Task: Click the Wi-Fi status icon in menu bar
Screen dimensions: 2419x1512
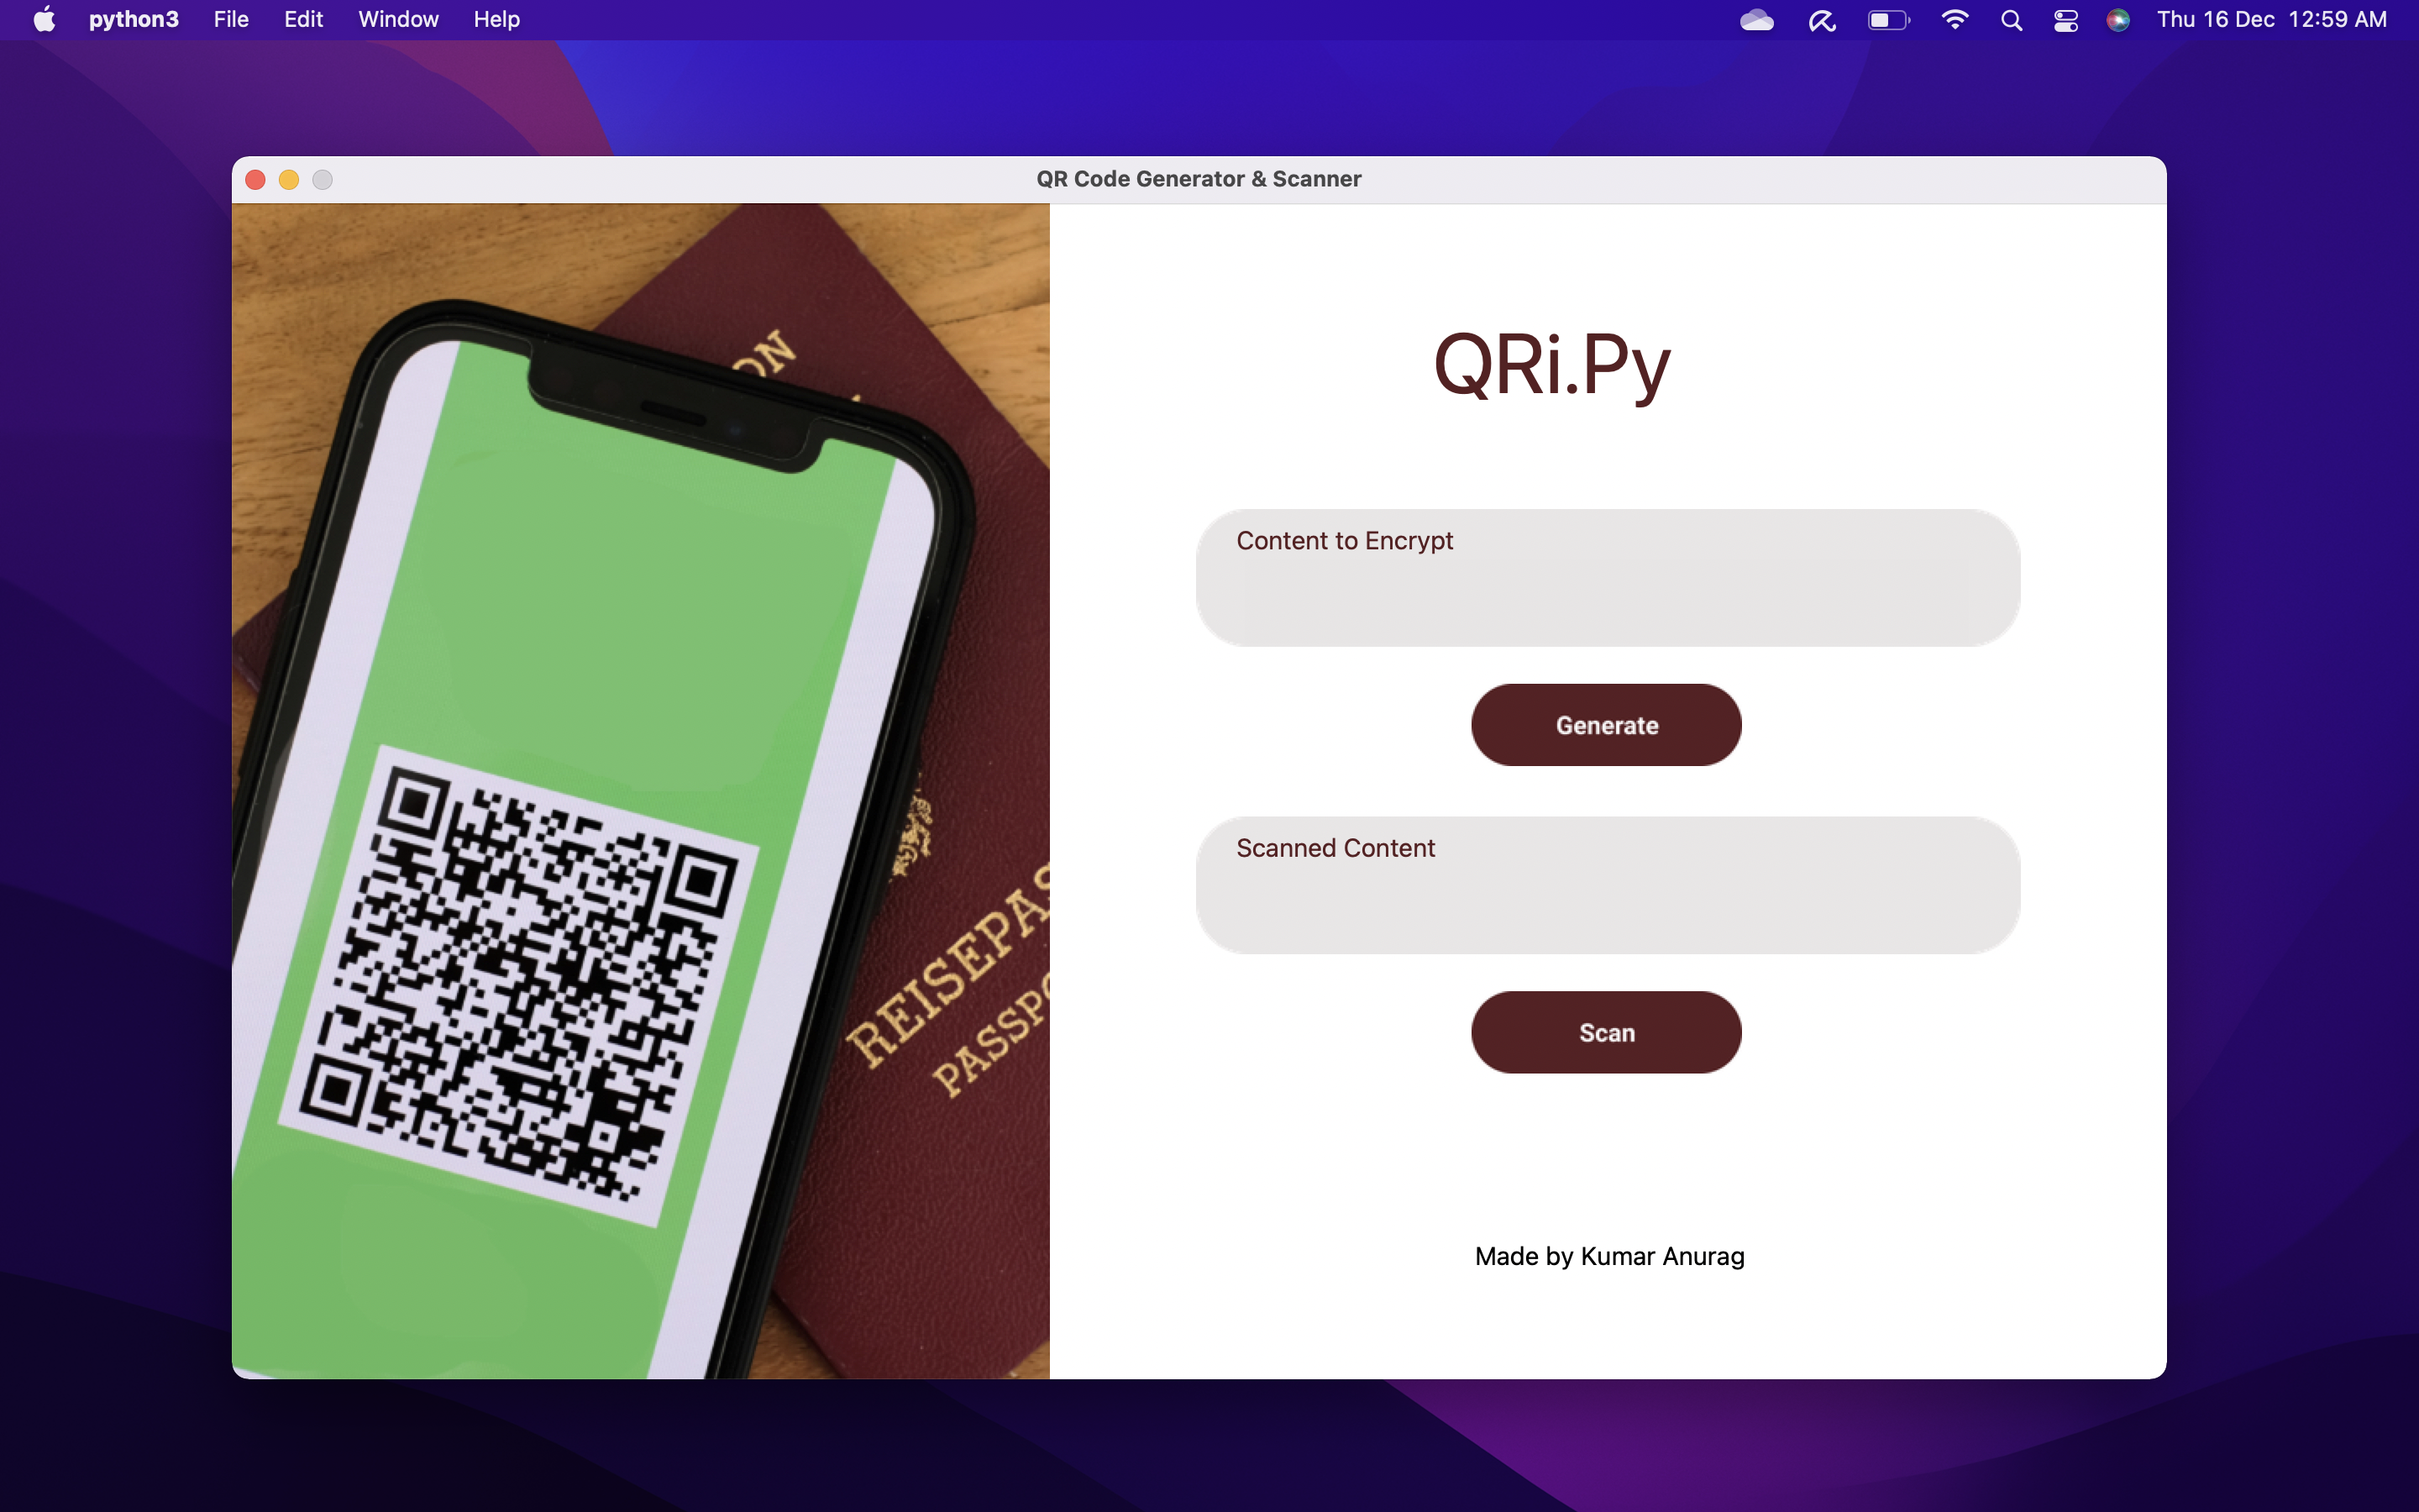Action: click(1954, 21)
